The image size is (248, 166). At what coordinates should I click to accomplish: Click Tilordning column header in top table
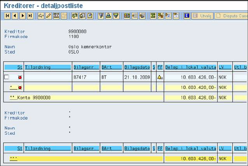(48, 67)
